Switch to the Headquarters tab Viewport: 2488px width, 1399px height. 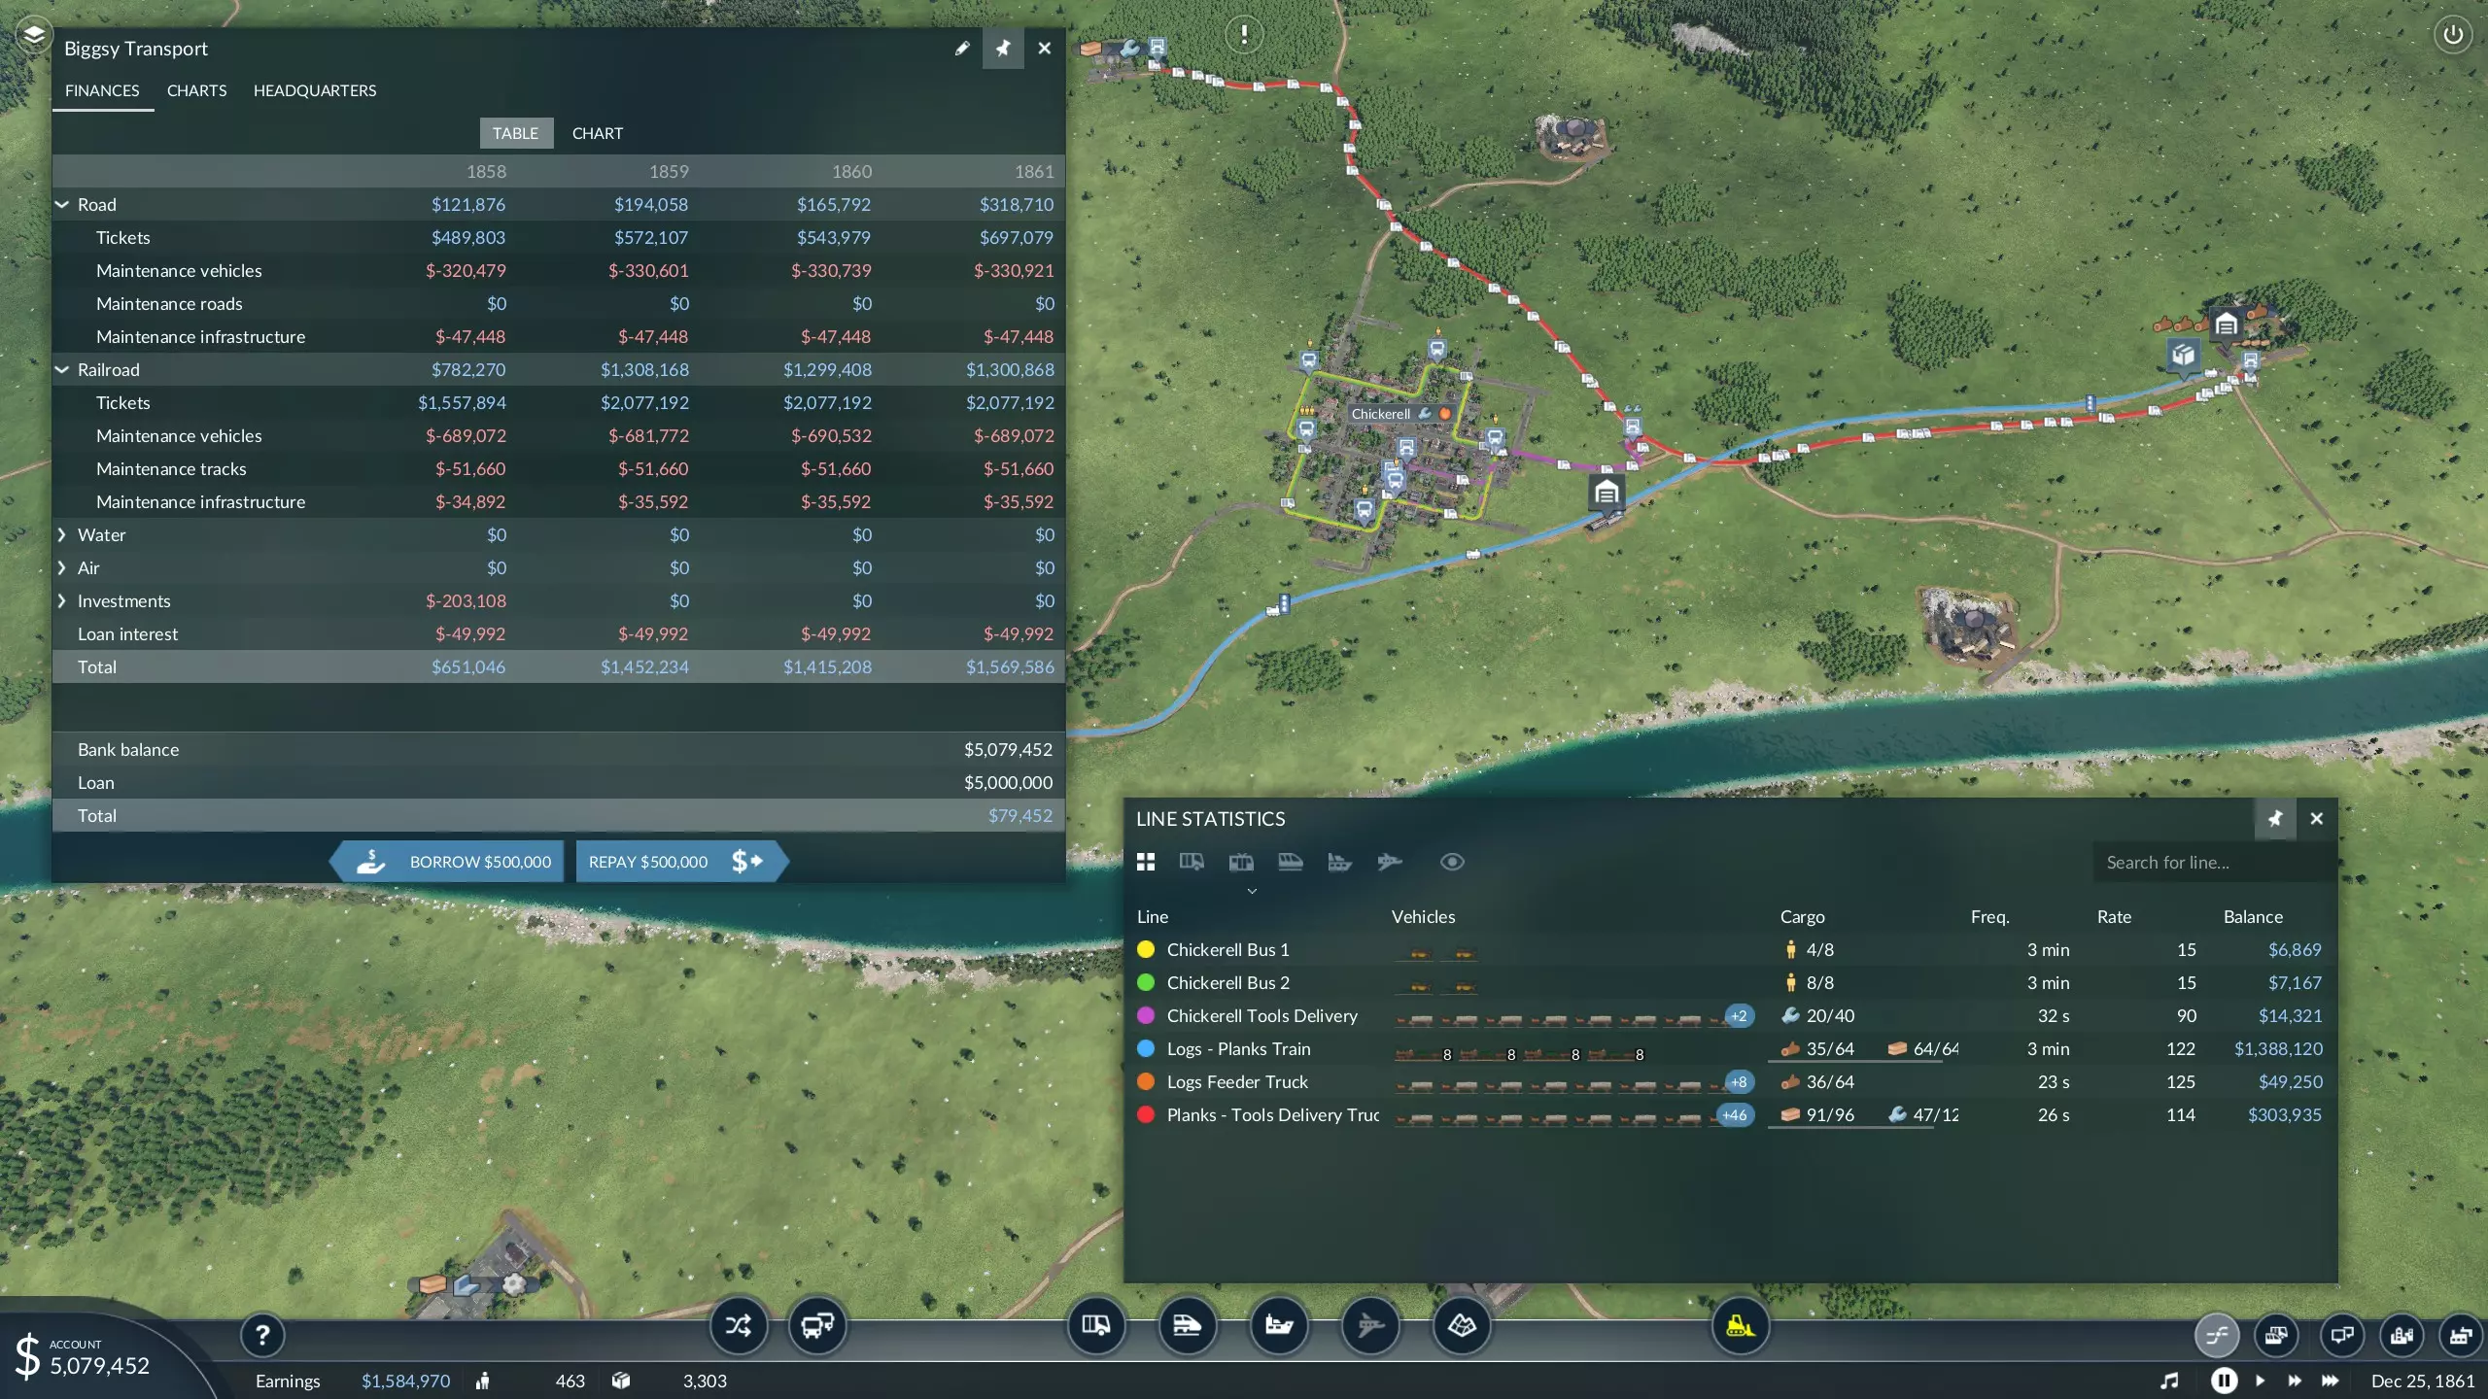pos(314,90)
